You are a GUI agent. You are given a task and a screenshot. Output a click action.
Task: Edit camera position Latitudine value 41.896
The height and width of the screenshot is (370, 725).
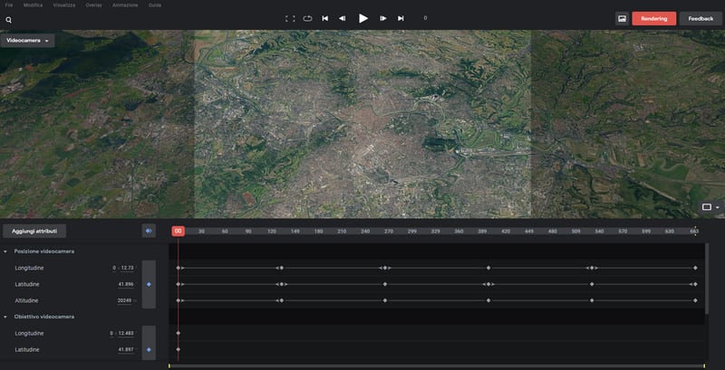pos(126,285)
